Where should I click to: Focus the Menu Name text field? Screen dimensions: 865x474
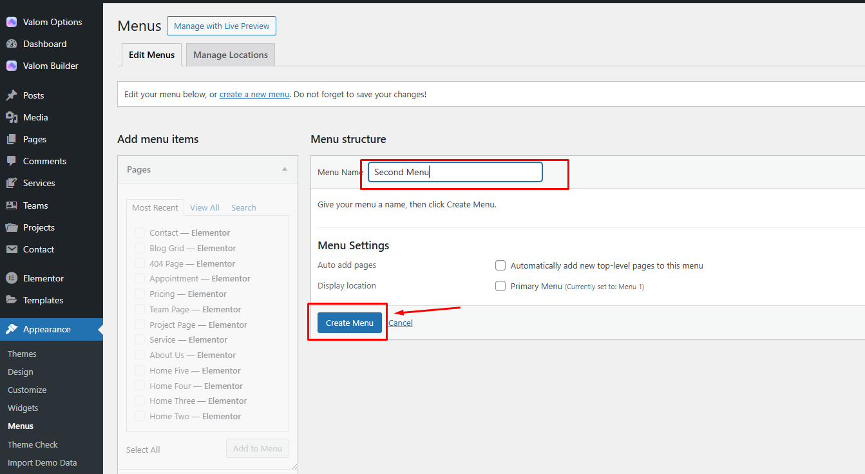[x=455, y=172]
